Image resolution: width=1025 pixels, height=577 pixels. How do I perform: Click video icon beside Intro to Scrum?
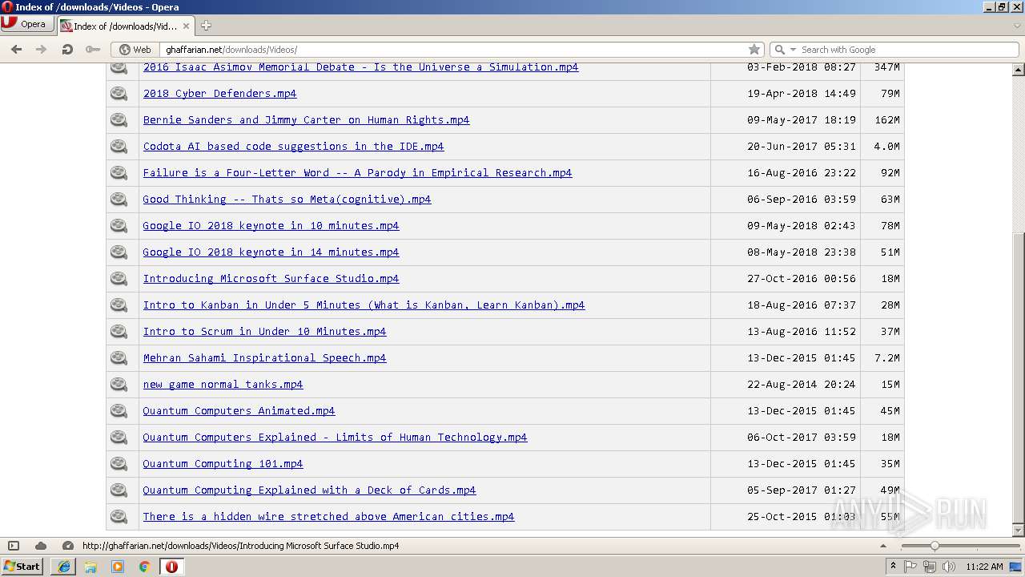pyautogui.click(x=119, y=332)
